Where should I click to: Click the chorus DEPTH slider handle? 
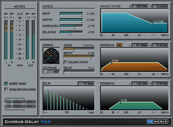(92, 59)
